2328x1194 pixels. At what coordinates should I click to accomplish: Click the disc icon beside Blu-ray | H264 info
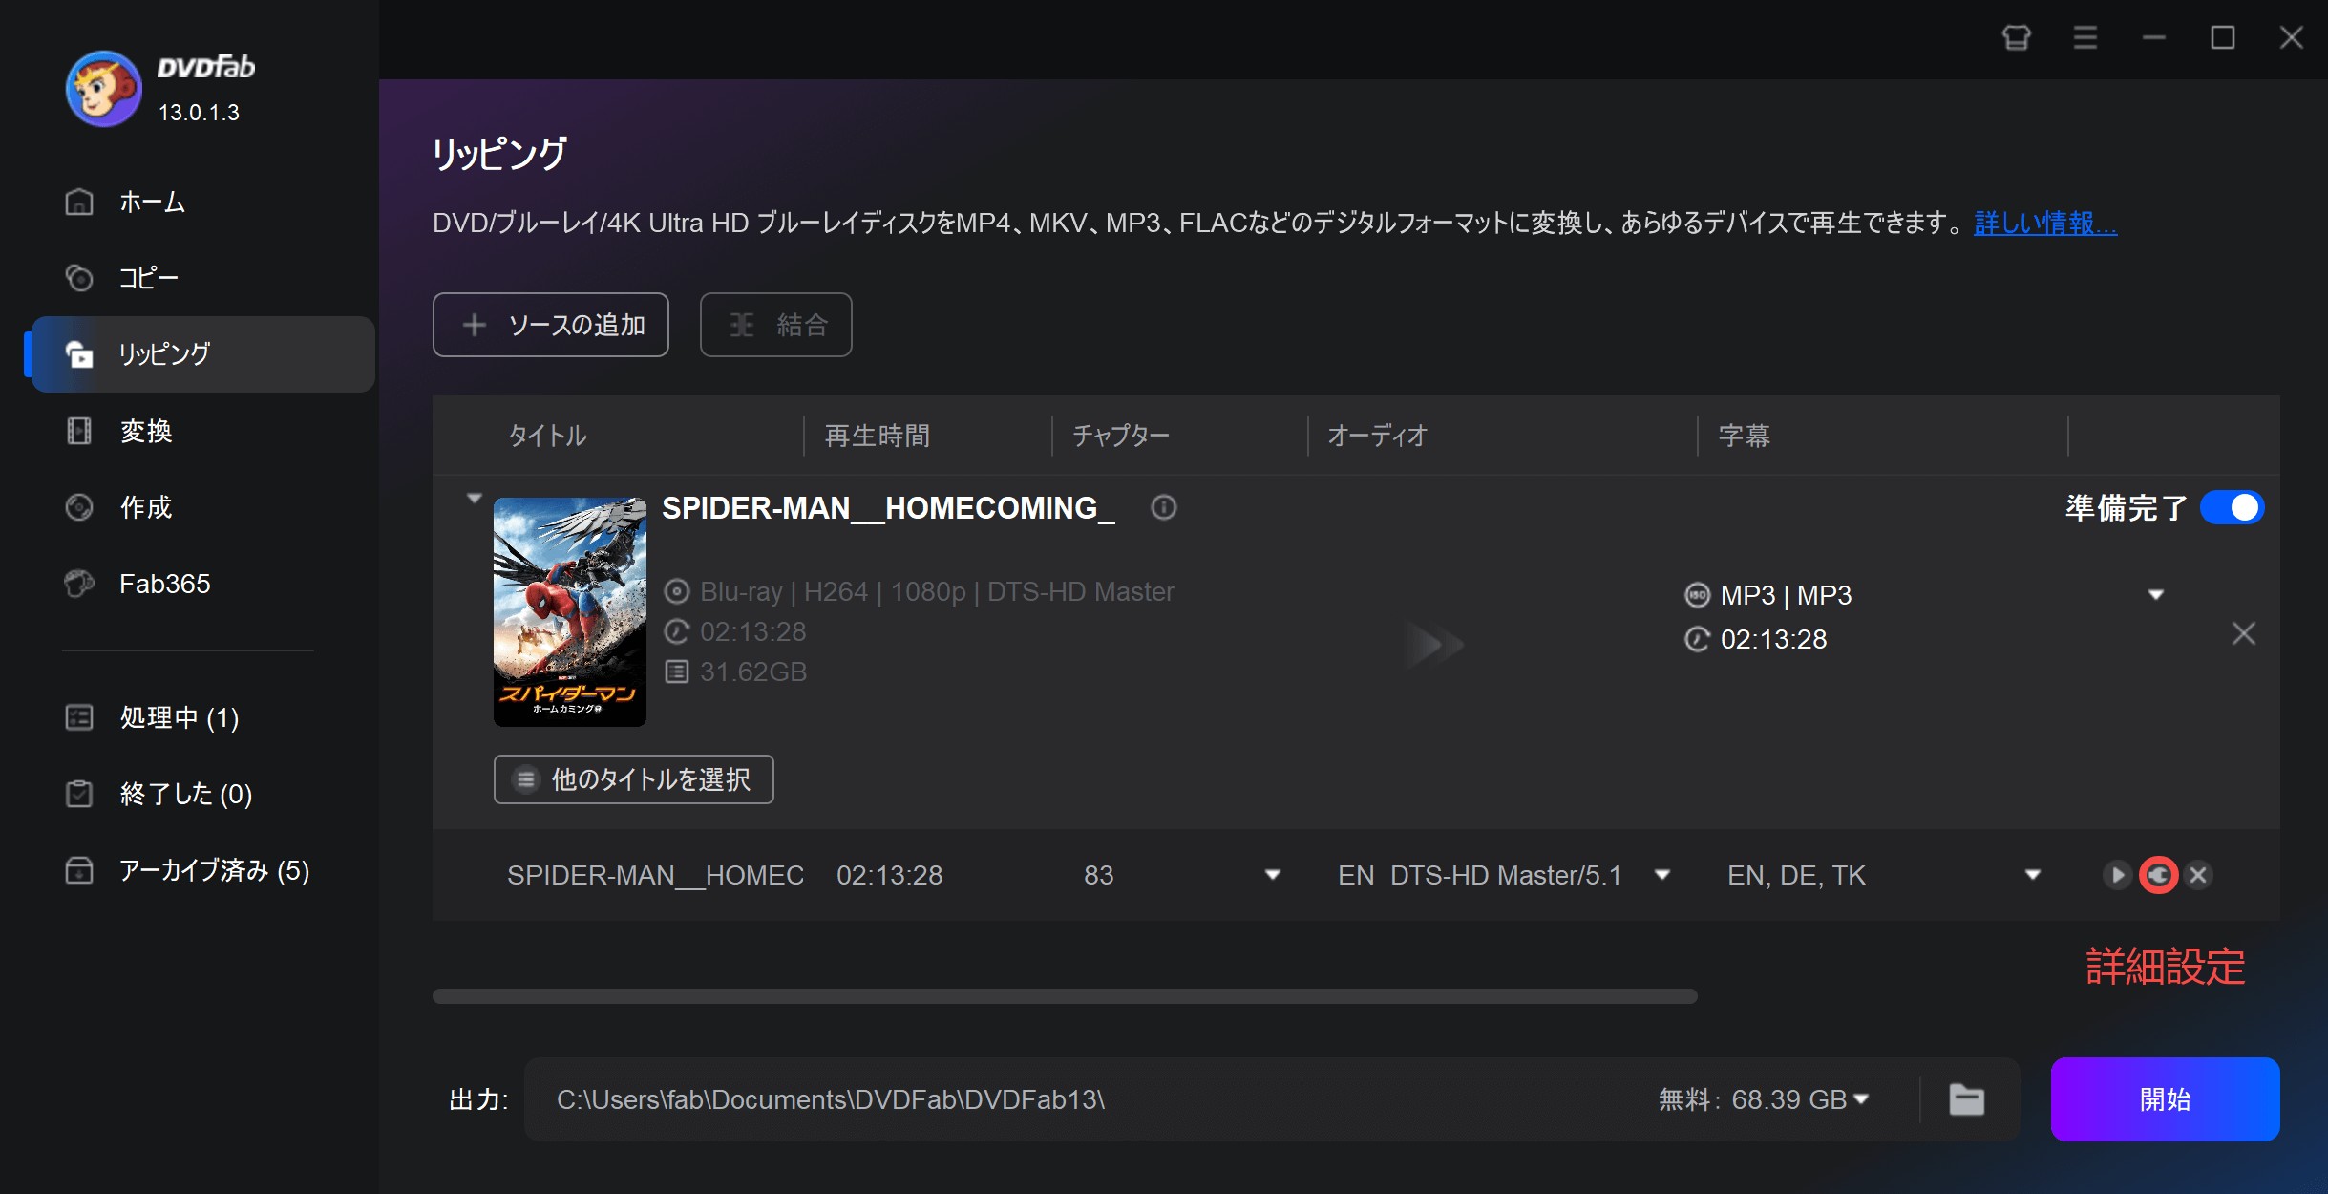click(677, 592)
